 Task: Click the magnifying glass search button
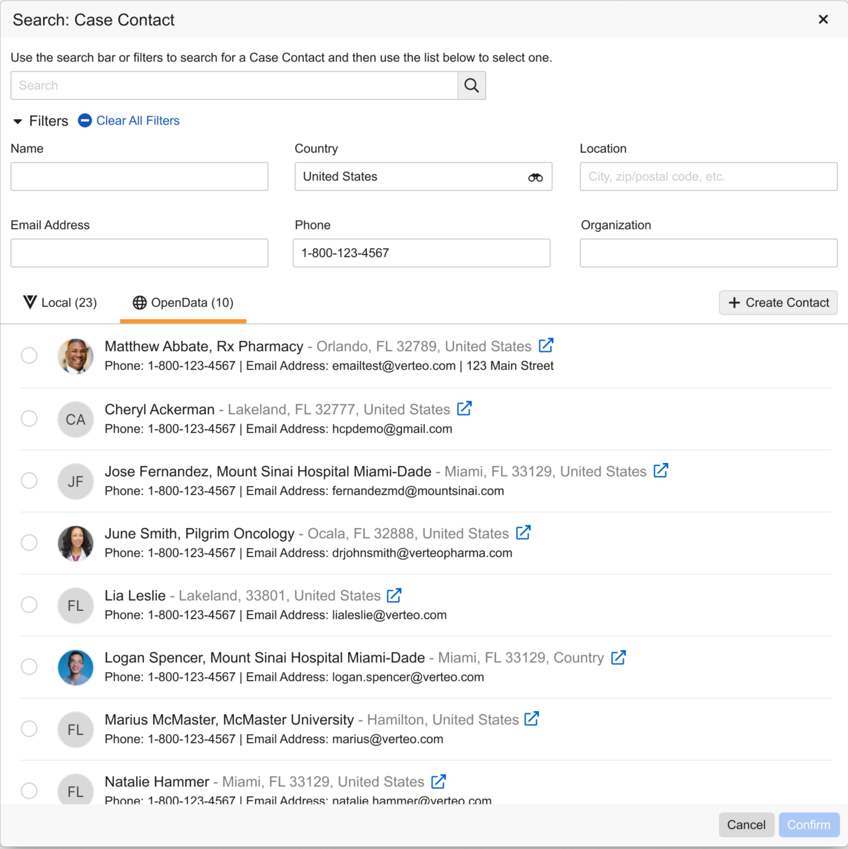tap(471, 85)
